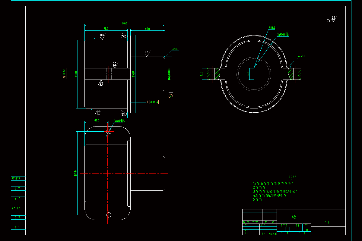Pick the 3xC3 chamfer callout
Screen dimensions: 362x241
coord(175,49)
